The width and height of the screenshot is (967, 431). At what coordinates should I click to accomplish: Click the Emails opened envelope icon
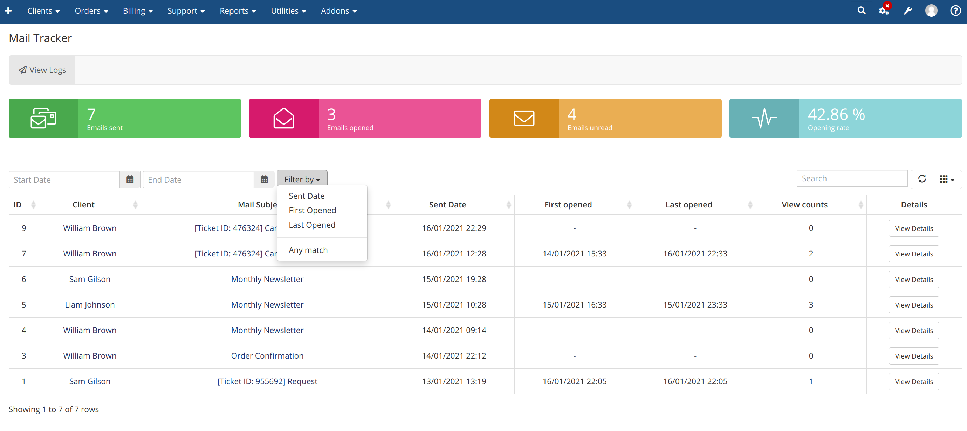click(x=284, y=119)
